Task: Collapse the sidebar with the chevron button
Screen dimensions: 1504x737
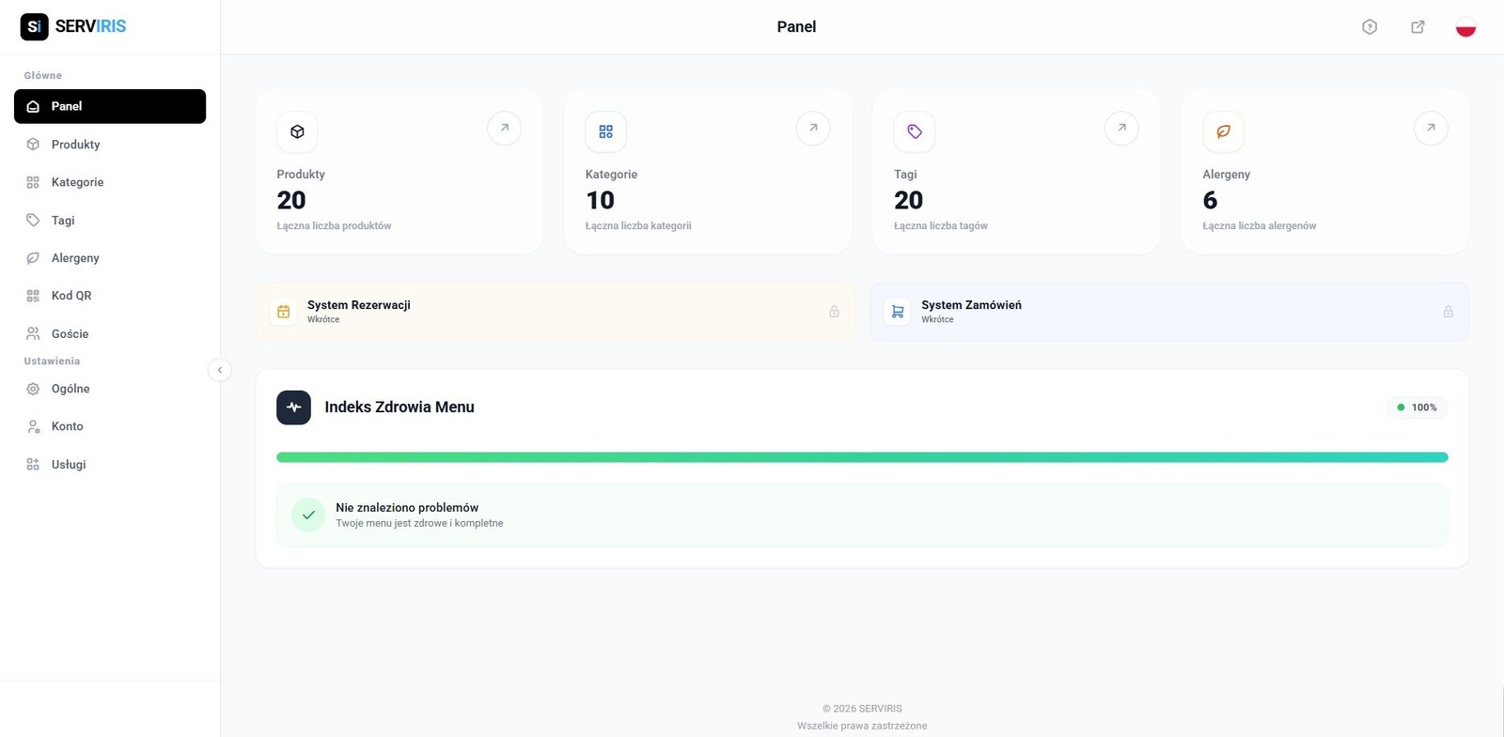Action: [x=219, y=370]
